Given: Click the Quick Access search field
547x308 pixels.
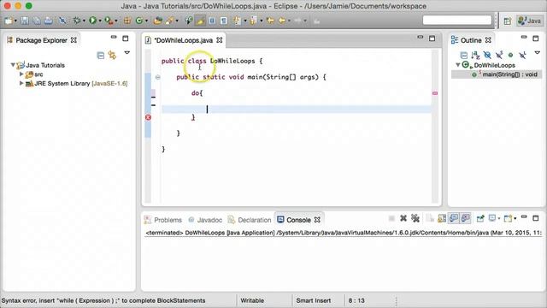Looking at the screenshot, I should tap(457, 21).
